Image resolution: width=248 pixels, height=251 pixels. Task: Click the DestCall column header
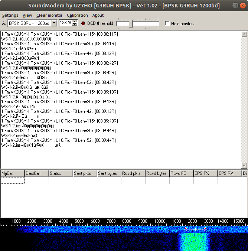pos(37,173)
